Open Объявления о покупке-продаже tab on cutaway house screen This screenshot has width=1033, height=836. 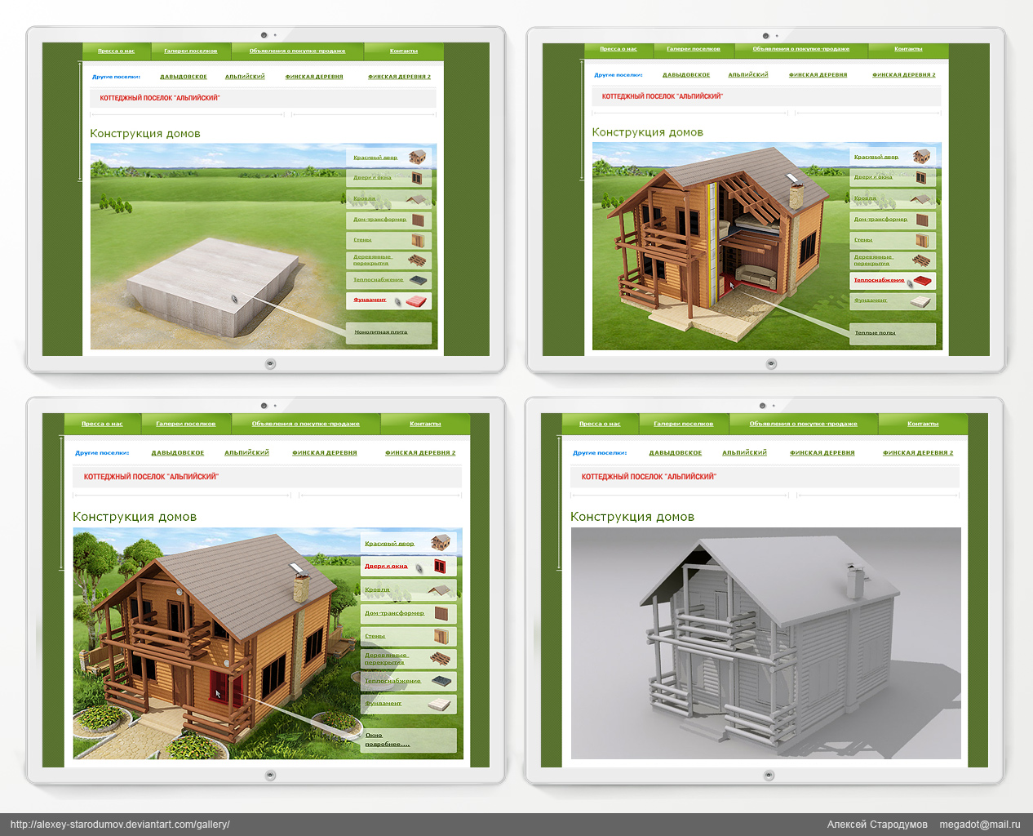point(801,49)
